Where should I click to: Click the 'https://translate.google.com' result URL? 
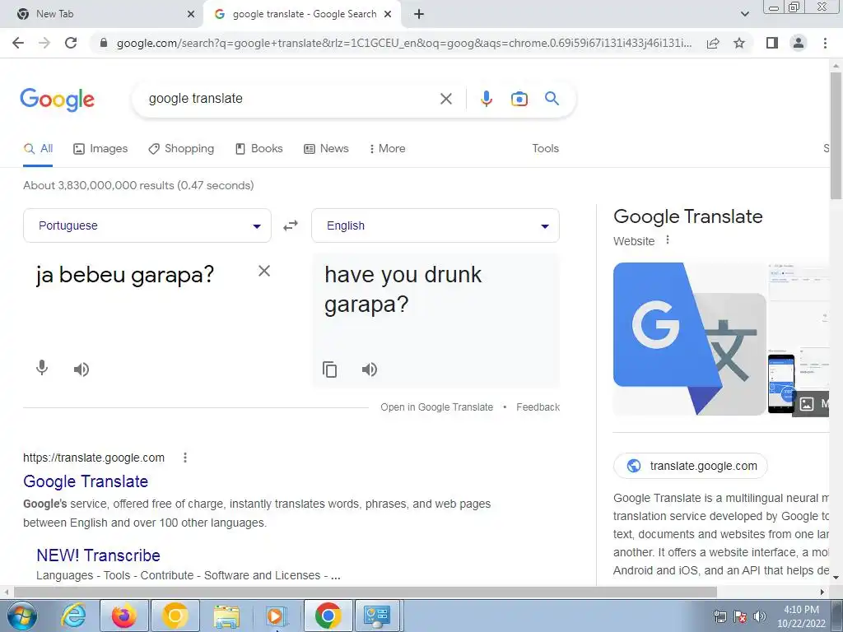coord(94,458)
